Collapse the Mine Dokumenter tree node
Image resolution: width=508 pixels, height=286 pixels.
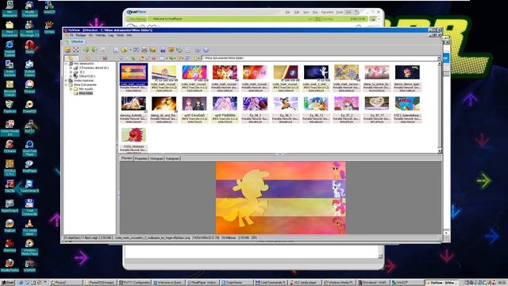coord(67,85)
